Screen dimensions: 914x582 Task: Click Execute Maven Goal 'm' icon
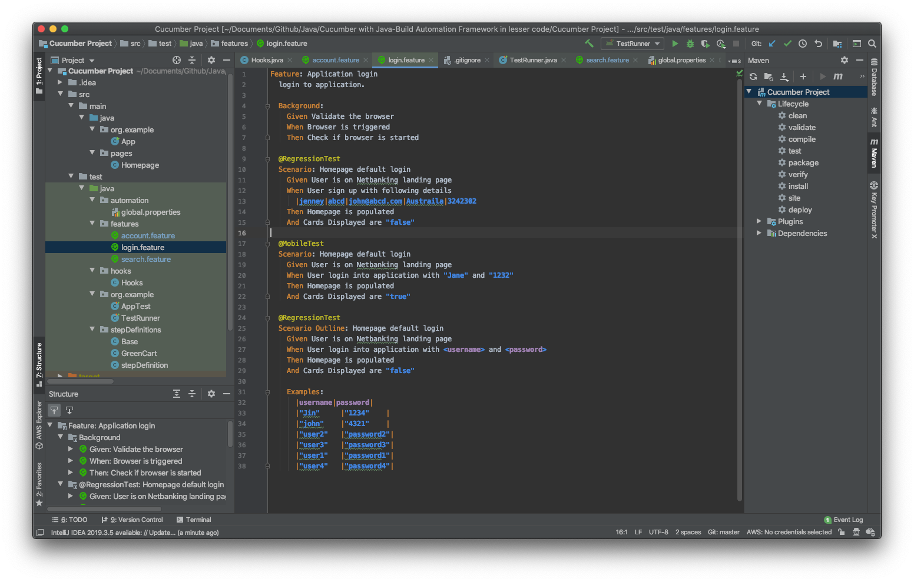(x=838, y=77)
